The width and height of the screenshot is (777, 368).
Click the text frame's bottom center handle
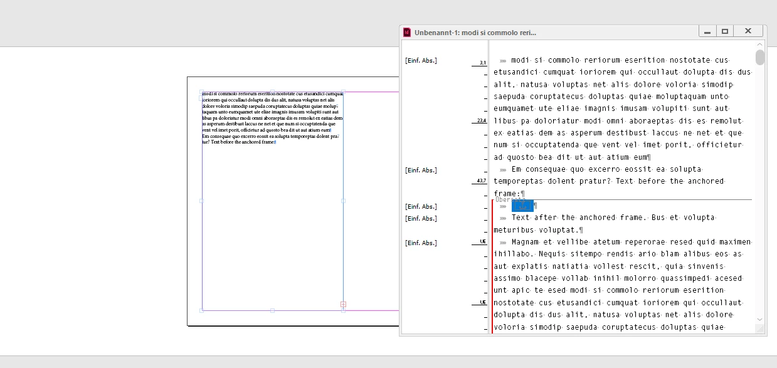pos(272,310)
